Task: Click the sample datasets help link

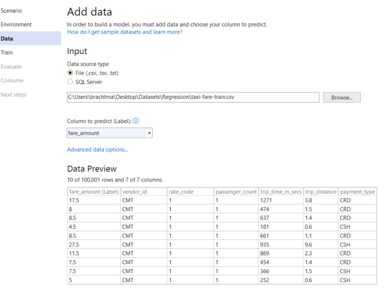Action: click(x=124, y=32)
